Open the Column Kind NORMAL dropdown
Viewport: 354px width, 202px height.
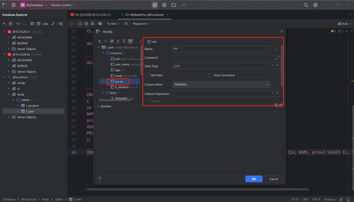221,84
